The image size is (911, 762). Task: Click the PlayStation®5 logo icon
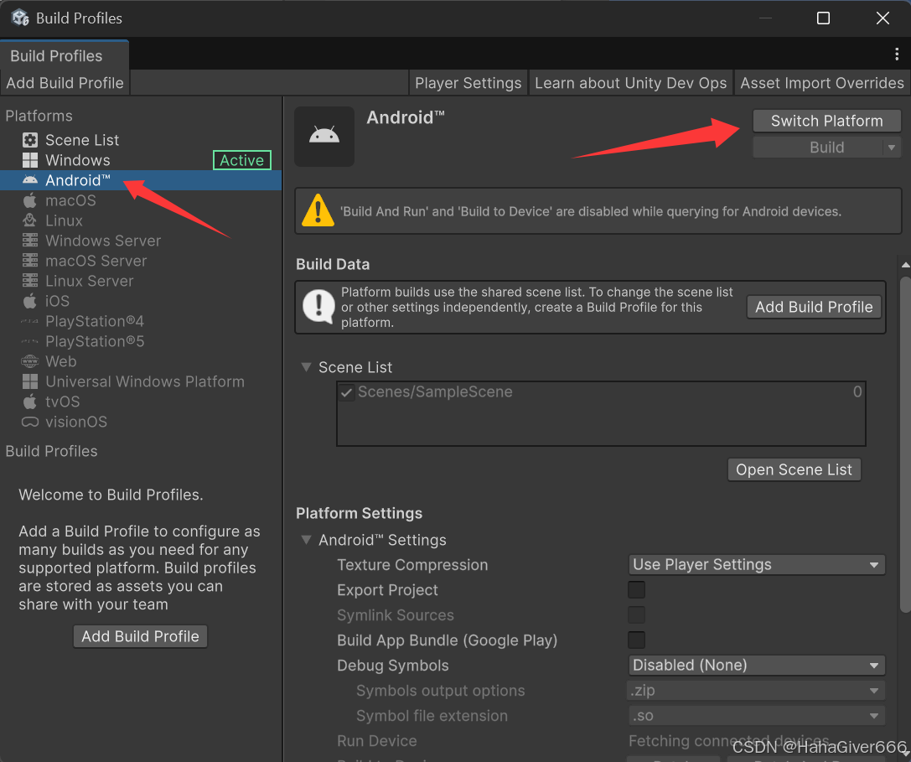click(30, 341)
